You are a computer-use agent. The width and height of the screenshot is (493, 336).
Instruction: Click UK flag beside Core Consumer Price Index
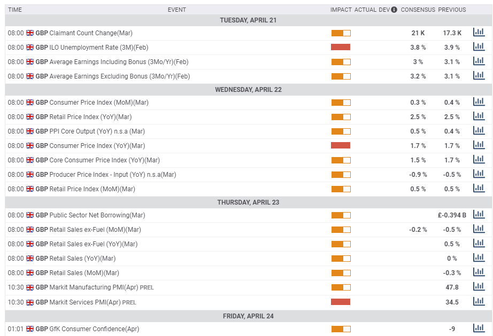pyautogui.click(x=30, y=160)
